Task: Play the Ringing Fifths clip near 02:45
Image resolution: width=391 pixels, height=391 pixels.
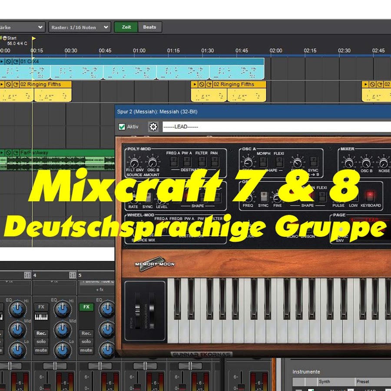Action: point(365,84)
